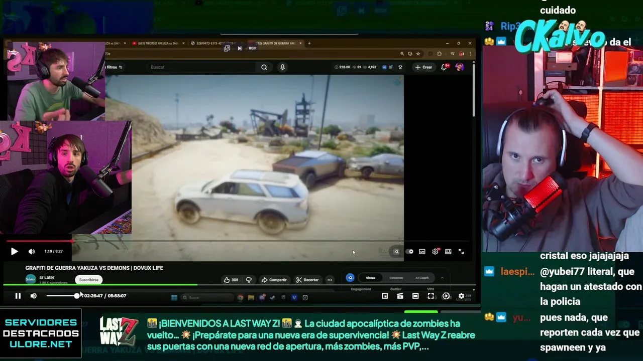This screenshot has width=643, height=361.
Task: Open the Recortar clip button
Action: [x=307, y=280]
